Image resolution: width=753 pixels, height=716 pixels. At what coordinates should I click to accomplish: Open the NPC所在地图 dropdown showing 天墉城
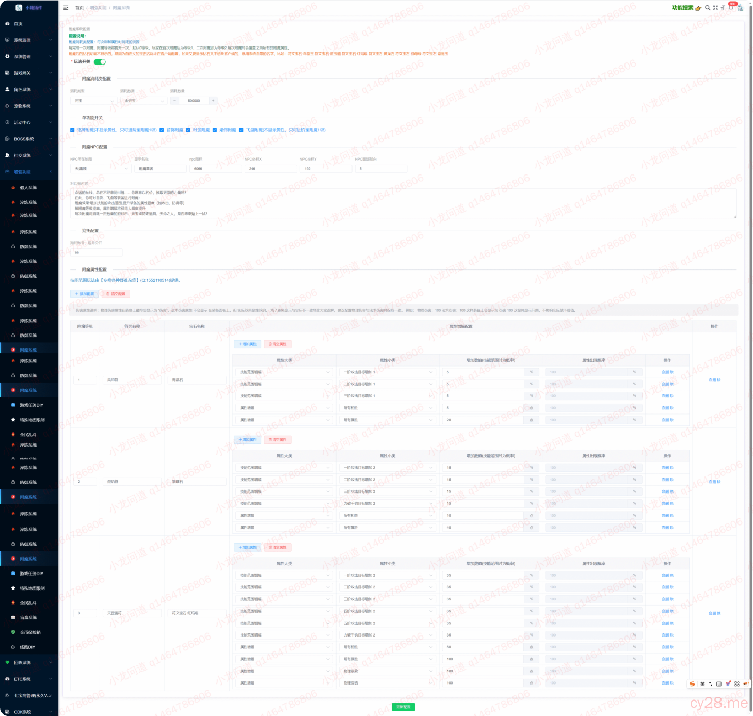pyautogui.click(x=101, y=169)
